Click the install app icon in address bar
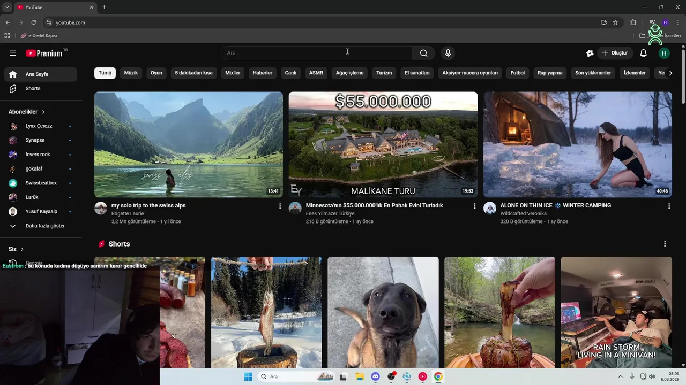The height and width of the screenshot is (385, 686). [603, 22]
